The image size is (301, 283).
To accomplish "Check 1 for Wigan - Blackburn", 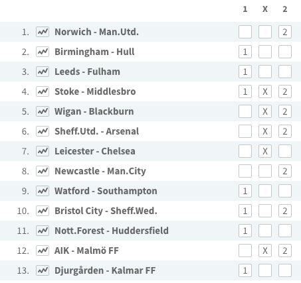I will 245,111.
